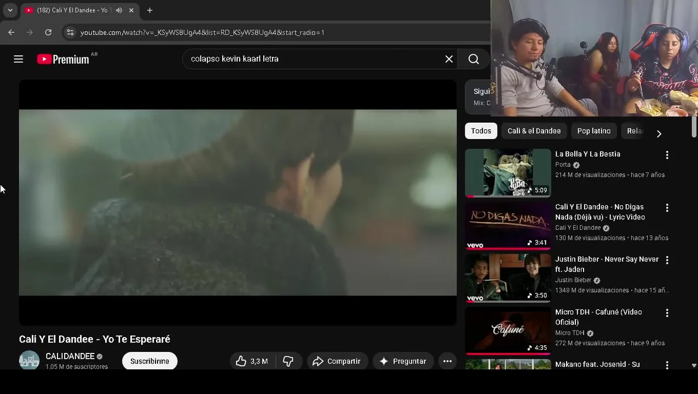Click scrollbar down arrow
Viewport: 698px width, 394px height.
pos(694,365)
